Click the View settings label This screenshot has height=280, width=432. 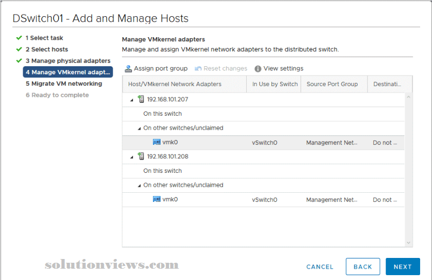point(283,68)
